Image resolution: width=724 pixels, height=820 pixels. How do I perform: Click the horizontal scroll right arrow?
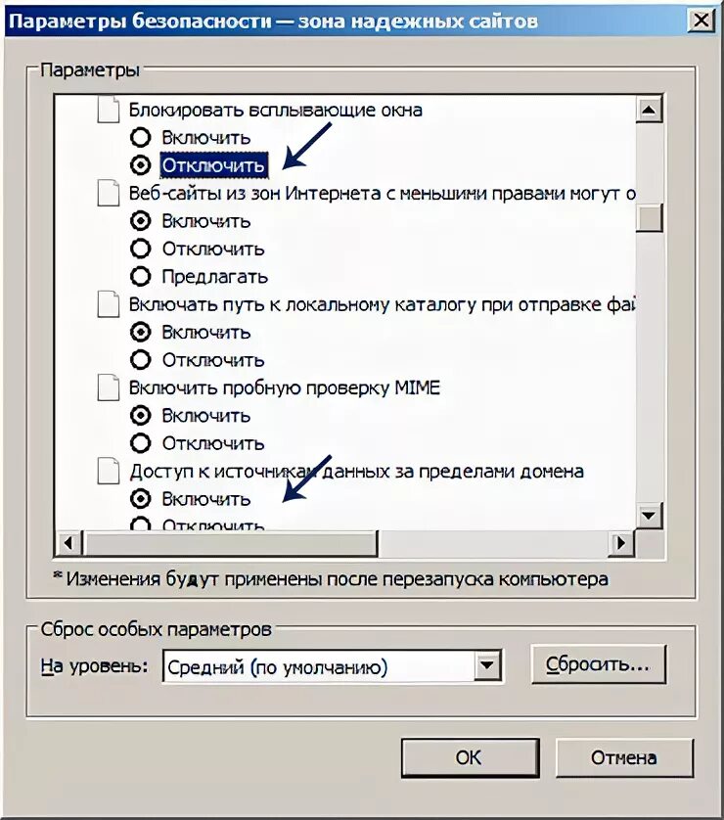[x=620, y=542]
